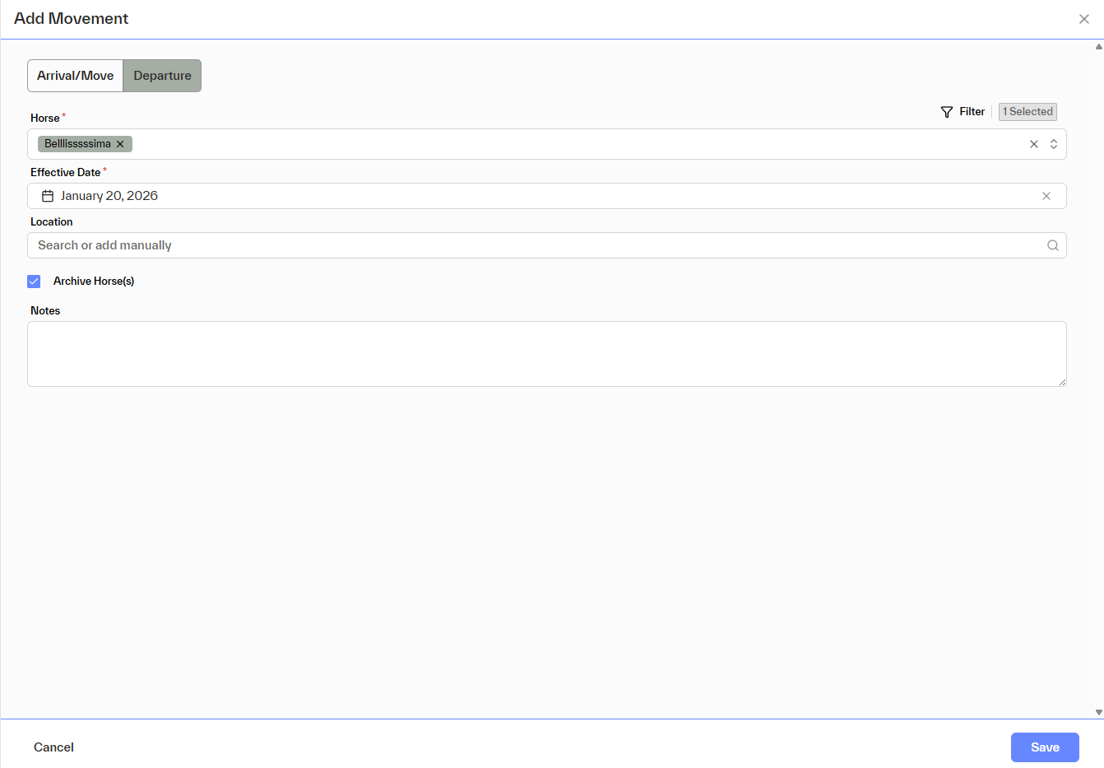Clear all selected horses
The image size is (1104, 768).
coord(1034,144)
